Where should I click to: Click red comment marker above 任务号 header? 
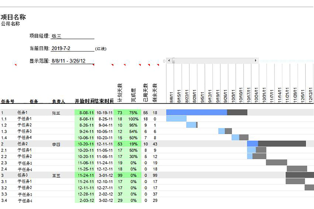coord(15,65)
